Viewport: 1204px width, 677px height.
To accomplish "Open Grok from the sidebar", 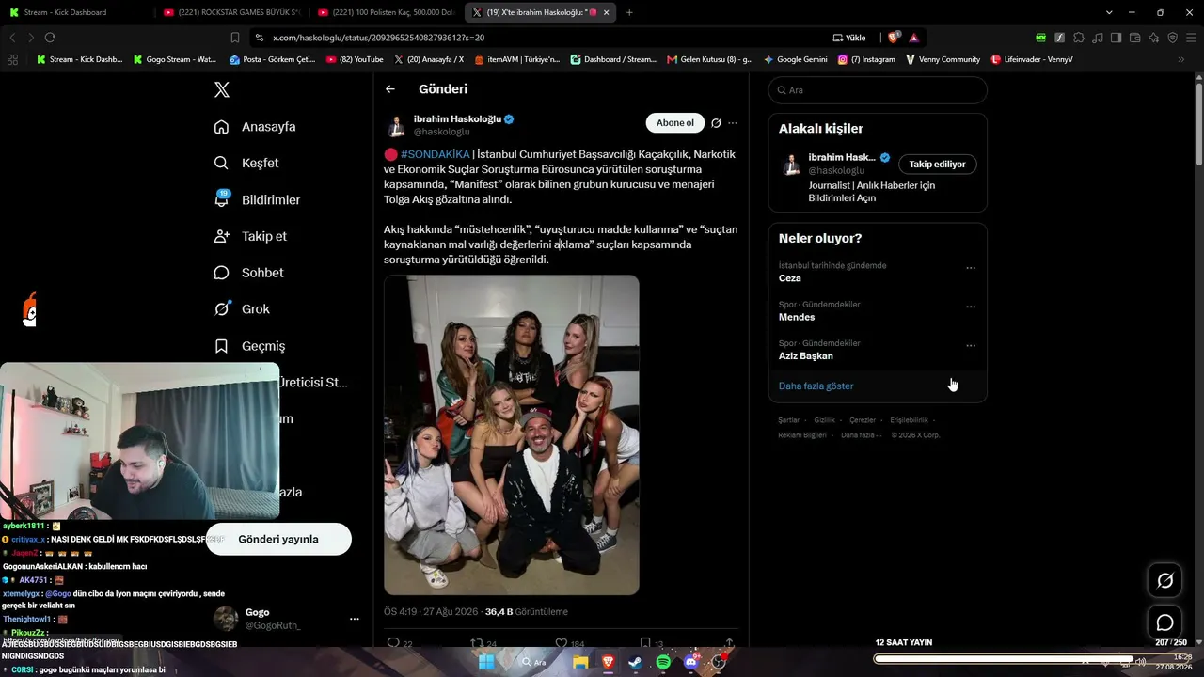I will pos(242,308).
